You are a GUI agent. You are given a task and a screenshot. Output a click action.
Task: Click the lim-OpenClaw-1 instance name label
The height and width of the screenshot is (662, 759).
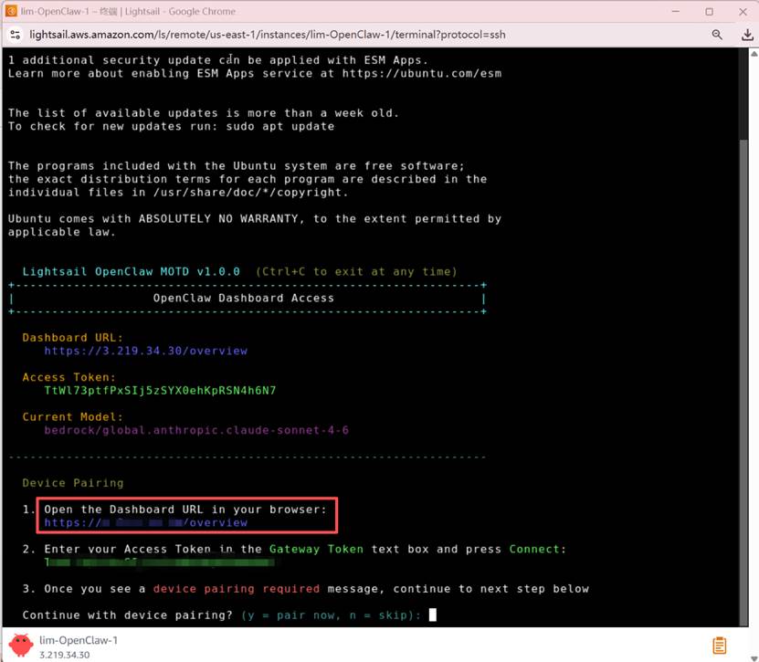click(79, 640)
